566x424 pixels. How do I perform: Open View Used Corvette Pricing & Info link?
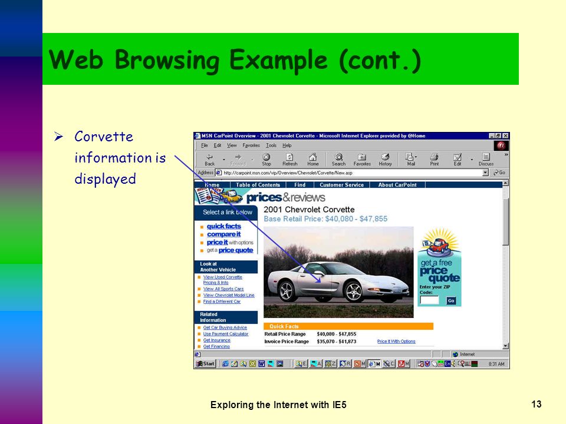pos(223,280)
